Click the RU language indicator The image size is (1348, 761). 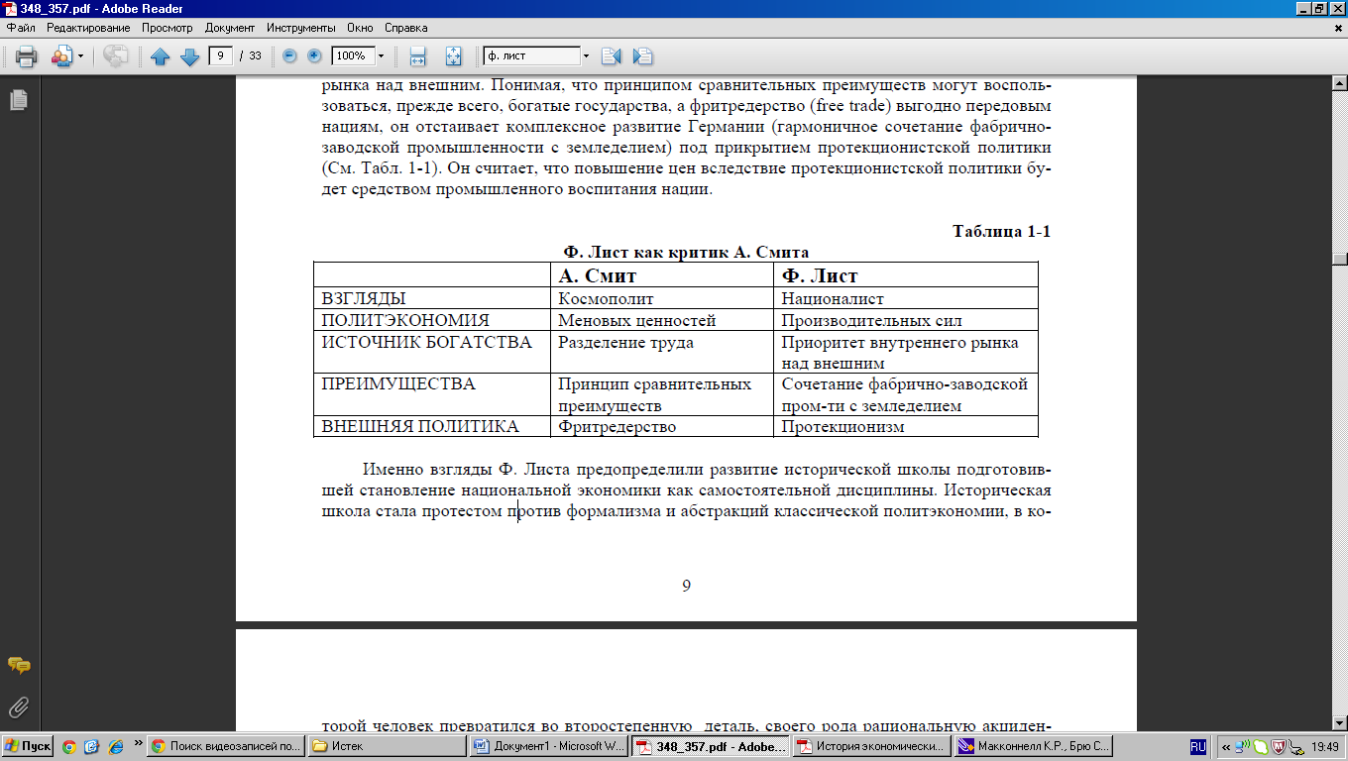click(1198, 746)
